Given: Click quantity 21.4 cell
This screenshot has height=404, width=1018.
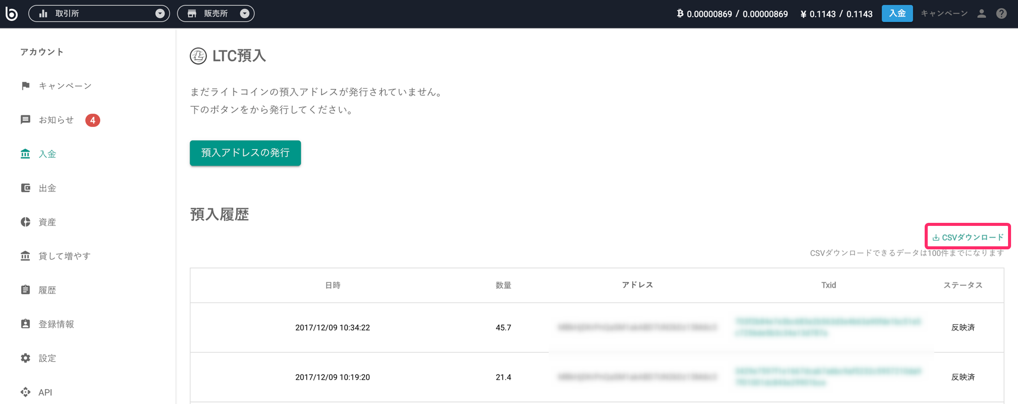Looking at the screenshot, I should point(504,377).
